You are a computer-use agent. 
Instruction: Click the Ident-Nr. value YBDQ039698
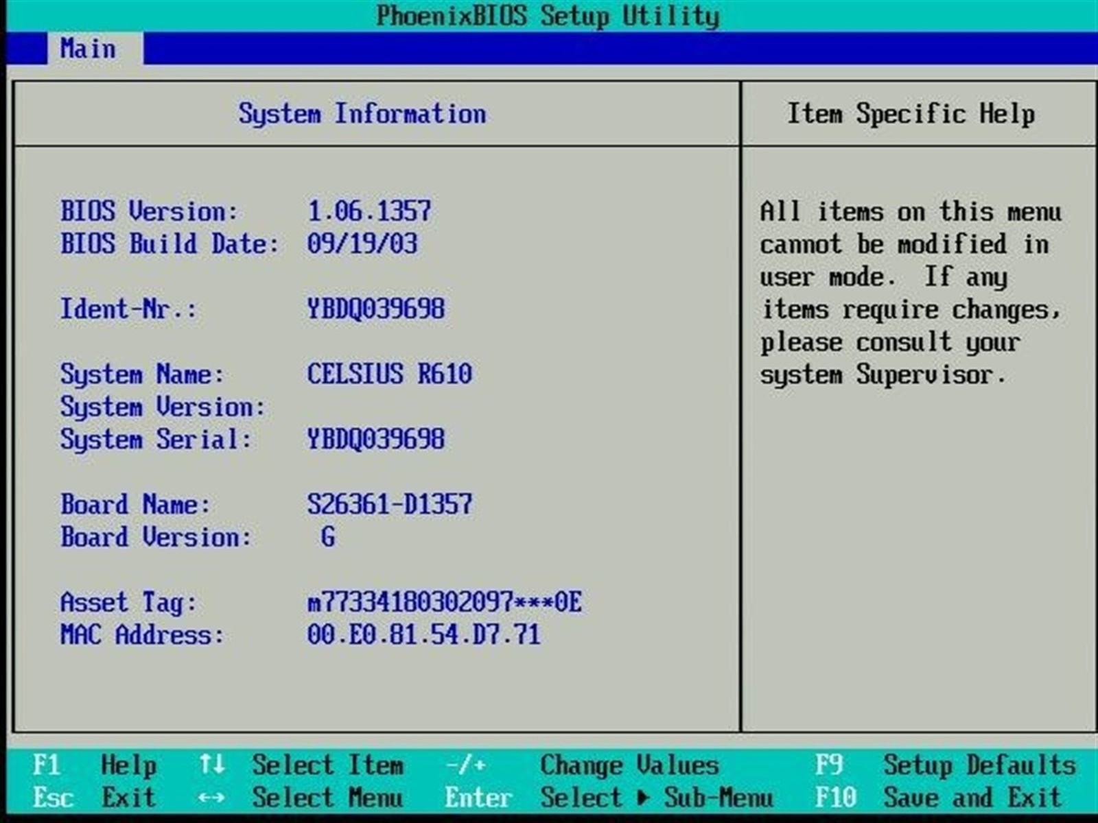click(376, 309)
